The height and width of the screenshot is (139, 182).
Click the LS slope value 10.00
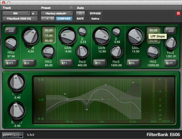pos(49,35)
